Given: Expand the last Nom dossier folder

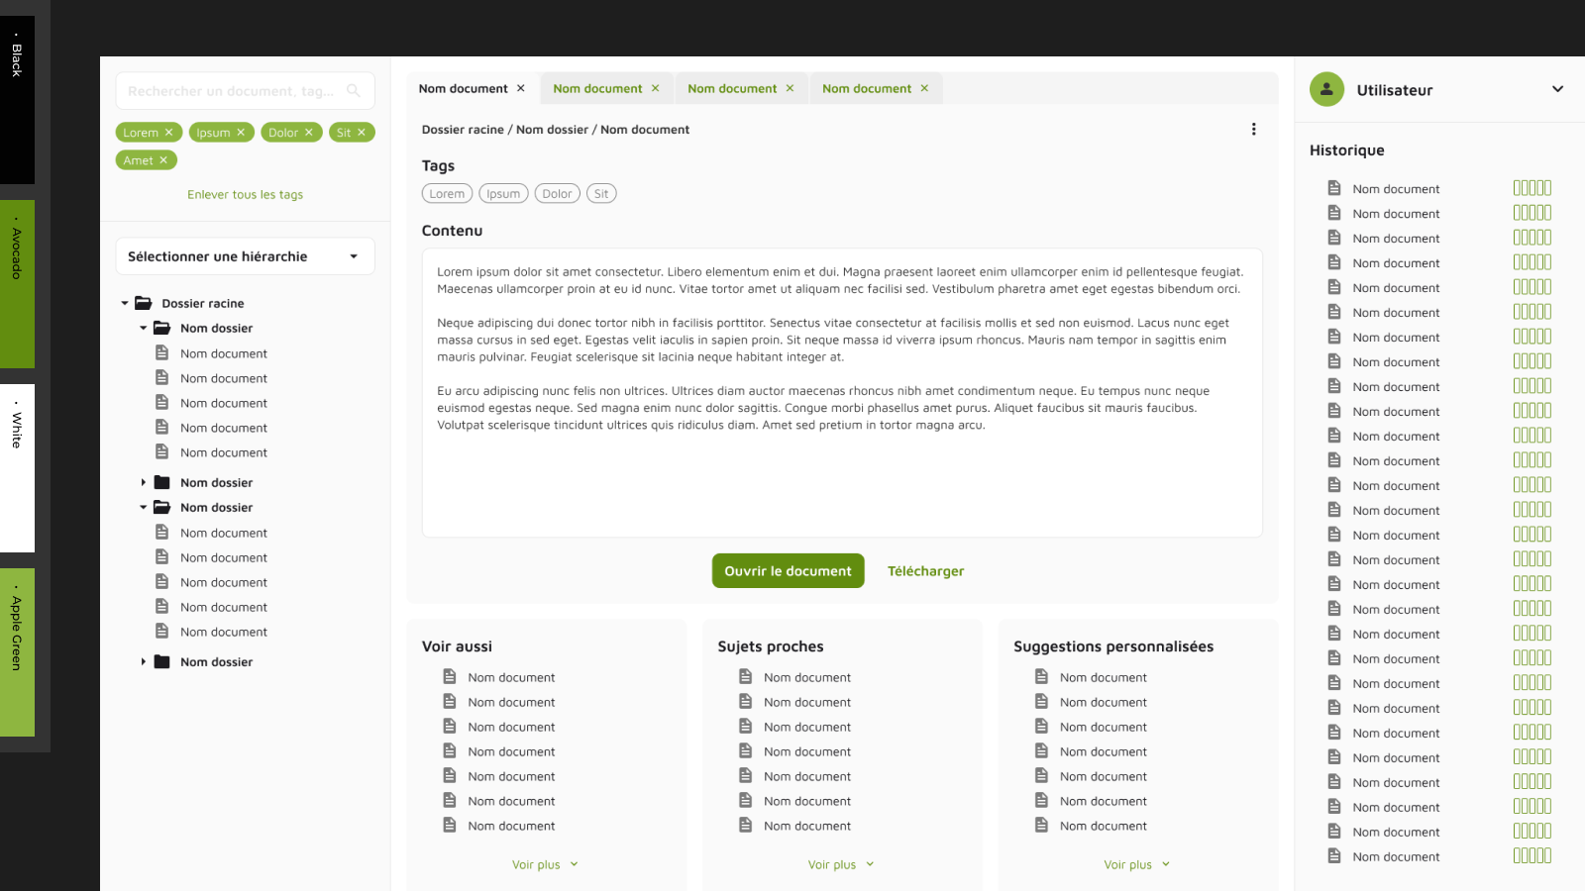Looking at the screenshot, I should (x=144, y=662).
